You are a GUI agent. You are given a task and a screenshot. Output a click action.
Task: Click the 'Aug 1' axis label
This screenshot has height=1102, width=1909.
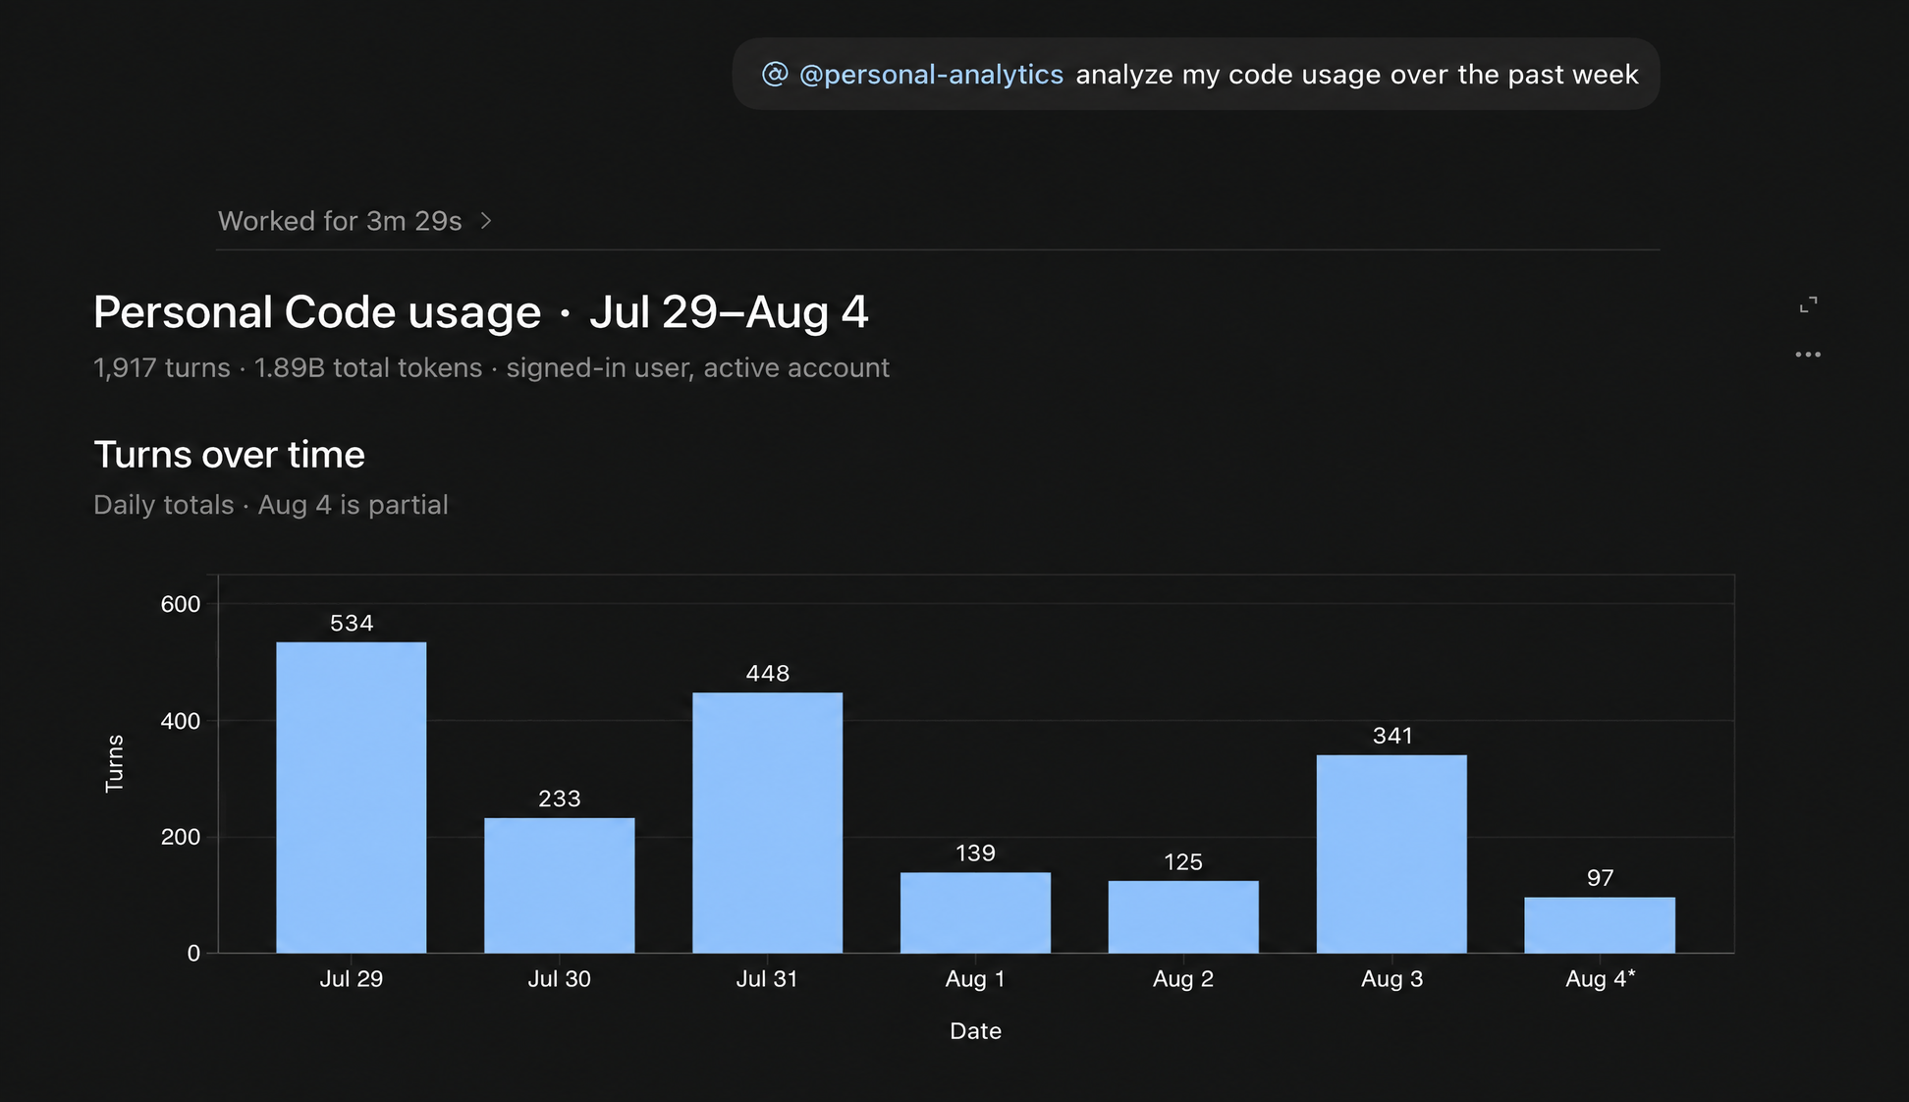(x=975, y=979)
